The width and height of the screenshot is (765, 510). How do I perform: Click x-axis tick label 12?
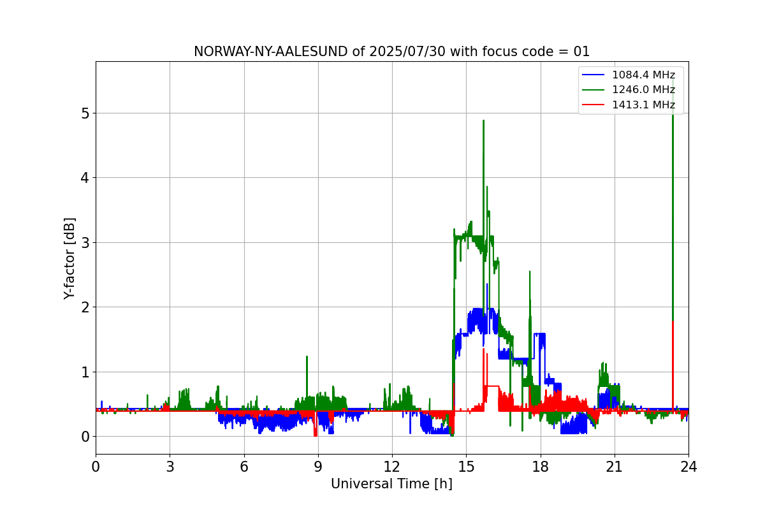tap(392, 467)
